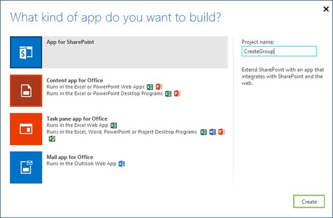
Task: Click 'Runs in the Excel or PowerPoint Web Apps'
Action: [x=96, y=87]
